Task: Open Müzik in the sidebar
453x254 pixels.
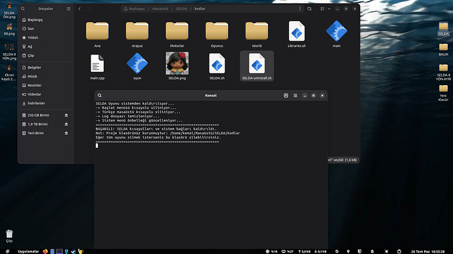Action: click(x=46, y=77)
